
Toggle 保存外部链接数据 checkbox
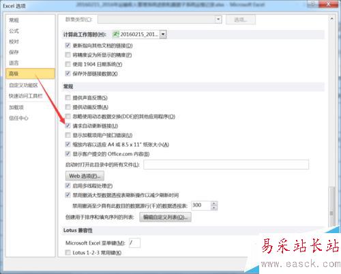coord(68,74)
